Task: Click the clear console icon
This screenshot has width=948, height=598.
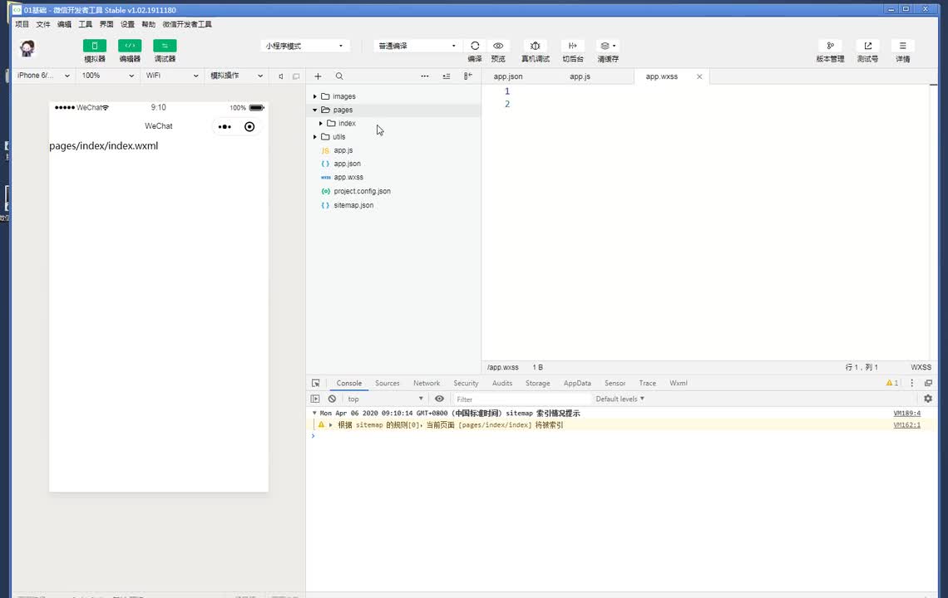Action: click(x=332, y=399)
